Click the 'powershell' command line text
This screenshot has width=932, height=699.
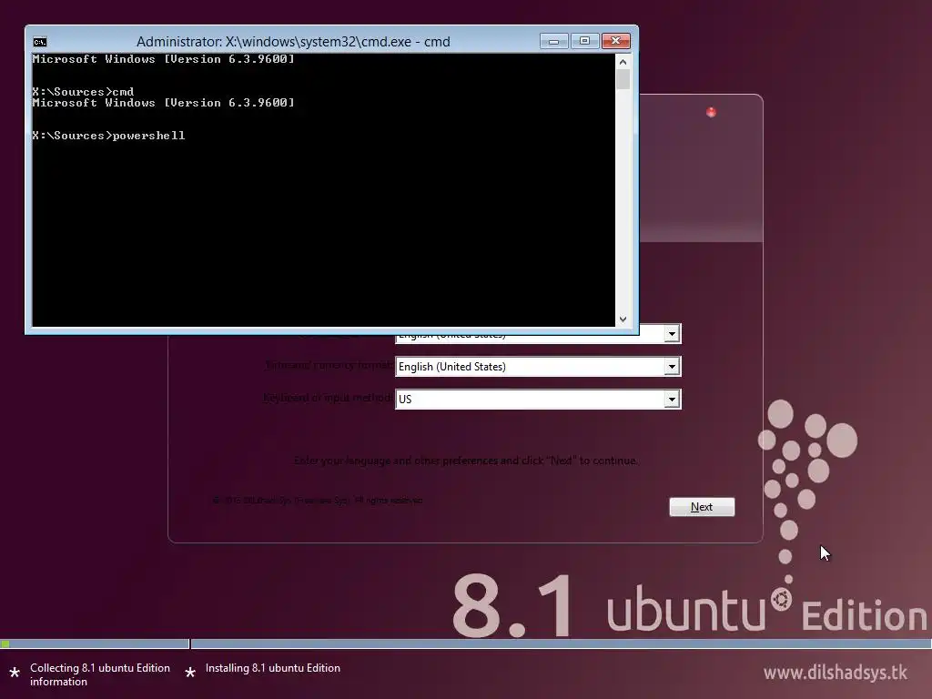pos(148,136)
